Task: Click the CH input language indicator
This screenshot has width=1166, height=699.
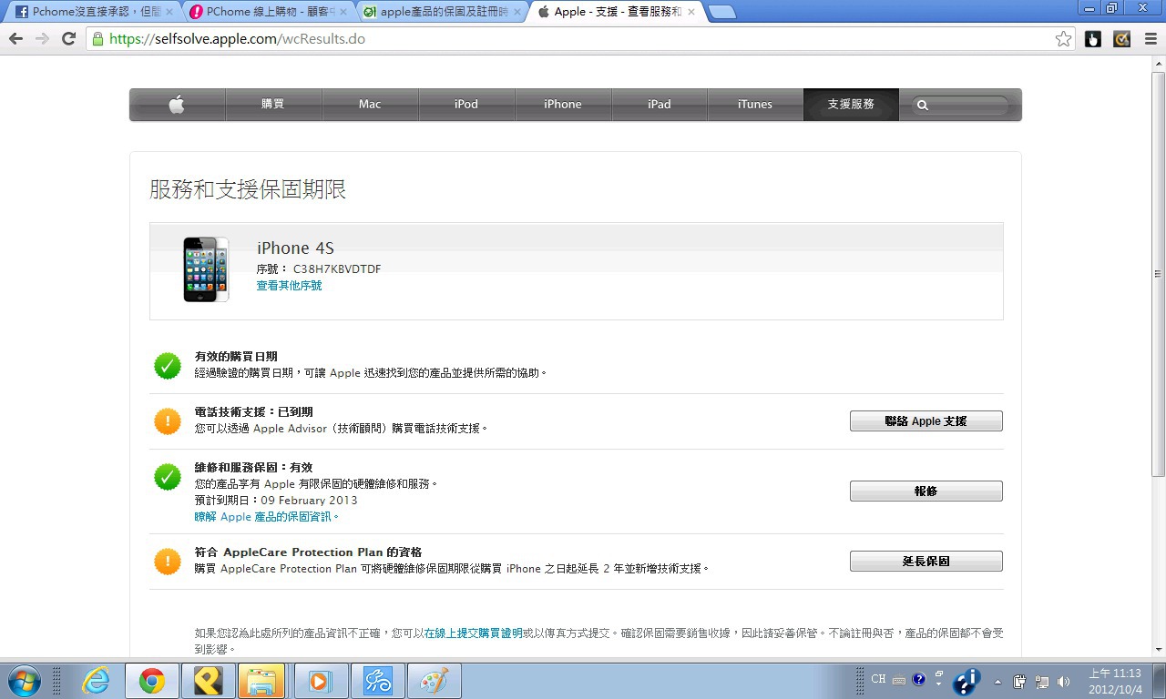Action: click(x=878, y=679)
